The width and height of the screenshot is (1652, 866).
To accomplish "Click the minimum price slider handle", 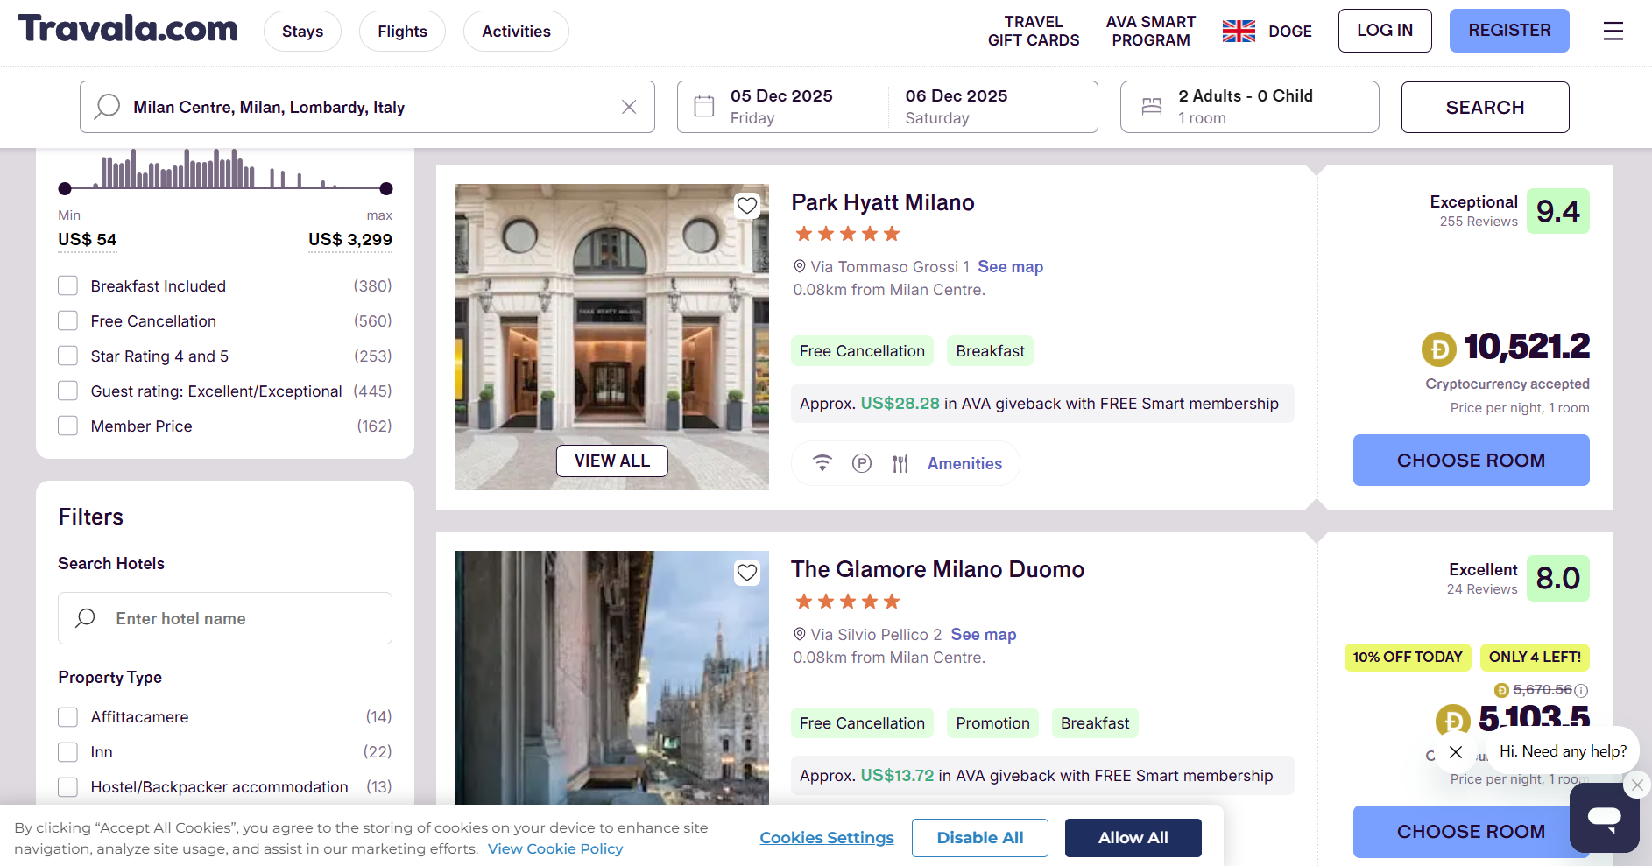I will (x=65, y=188).
